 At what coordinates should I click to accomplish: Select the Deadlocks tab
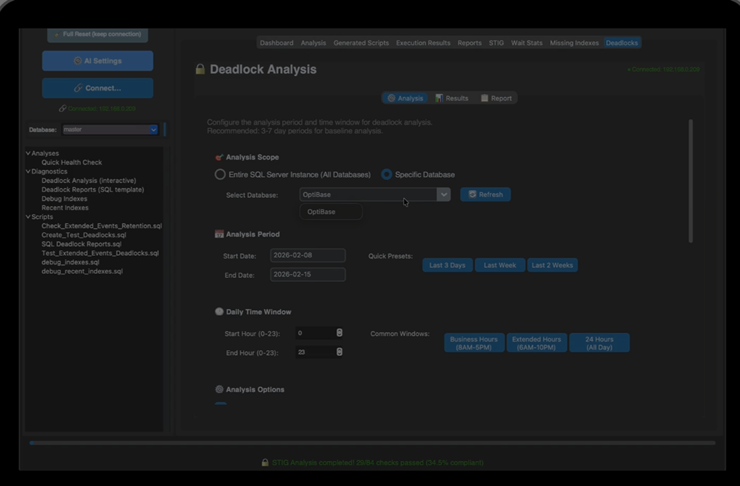coord(621,43)
